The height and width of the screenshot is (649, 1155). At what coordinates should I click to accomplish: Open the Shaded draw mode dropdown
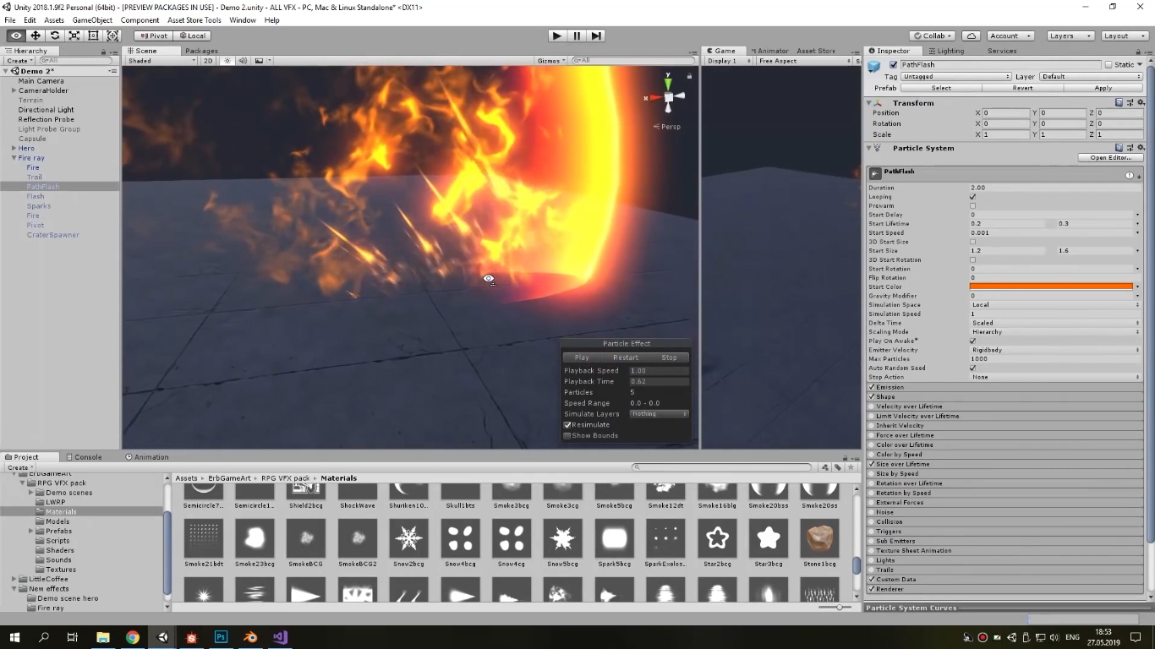click(159, 60)
